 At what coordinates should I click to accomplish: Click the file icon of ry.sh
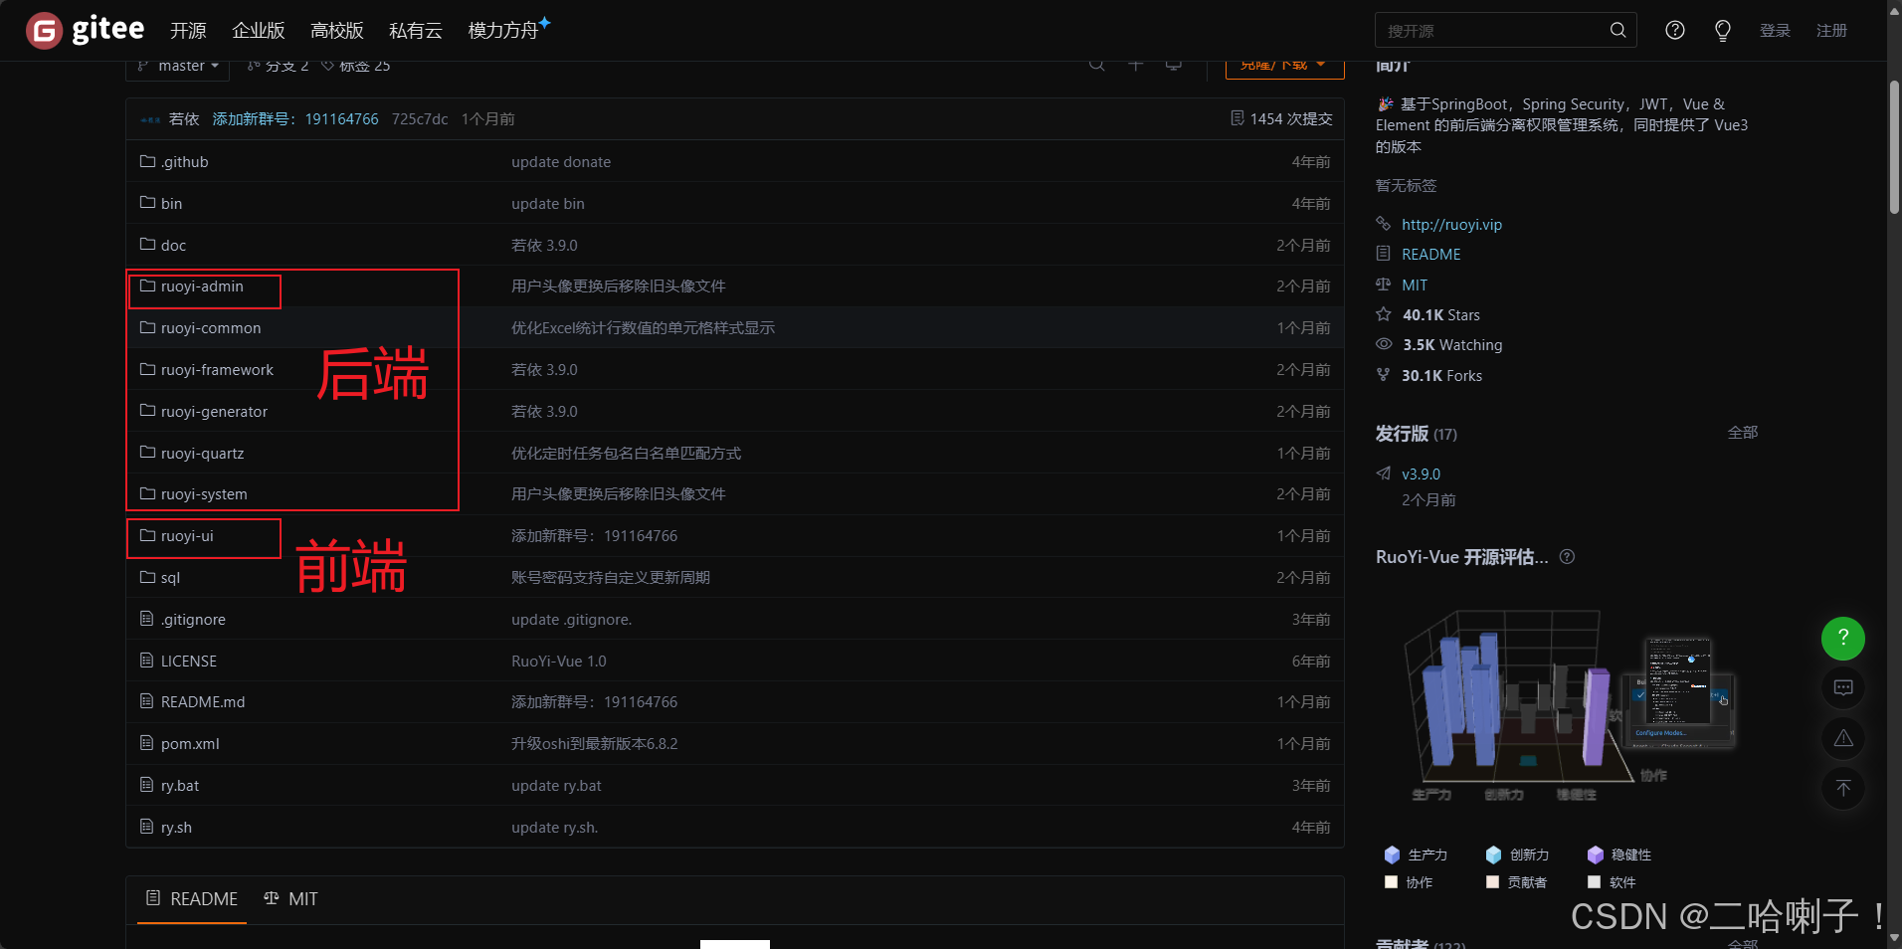click(x=146, y=827)
